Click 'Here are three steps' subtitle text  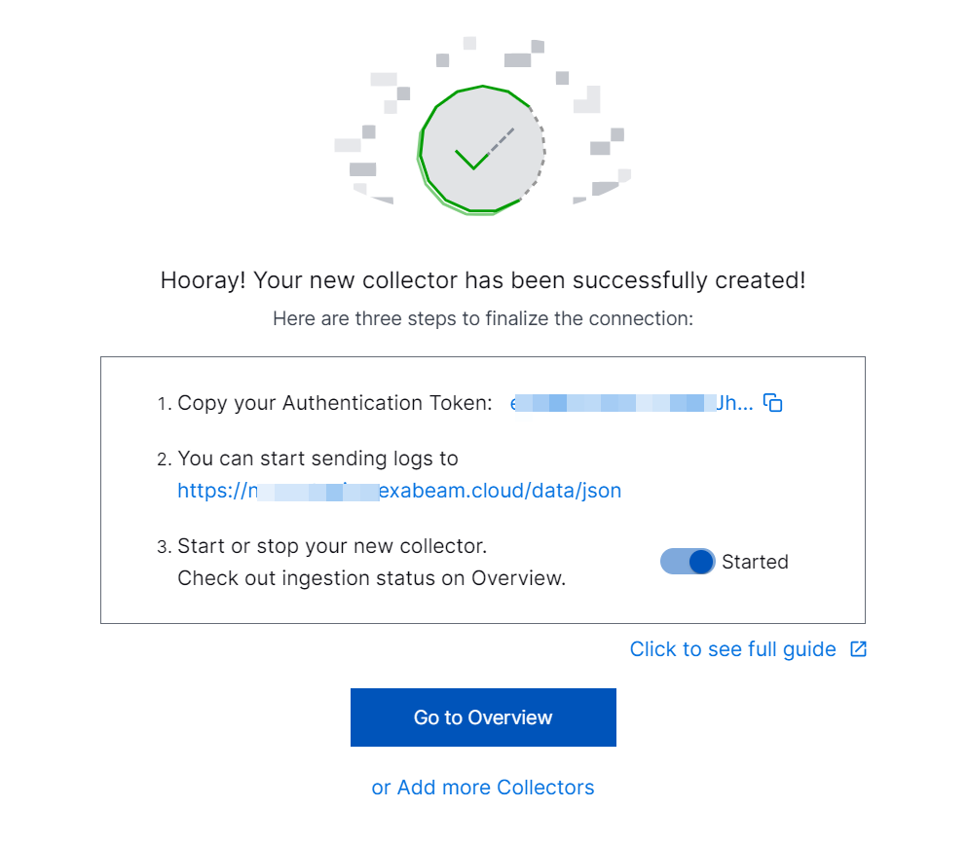pyautogui.click(x=483, y=318)
